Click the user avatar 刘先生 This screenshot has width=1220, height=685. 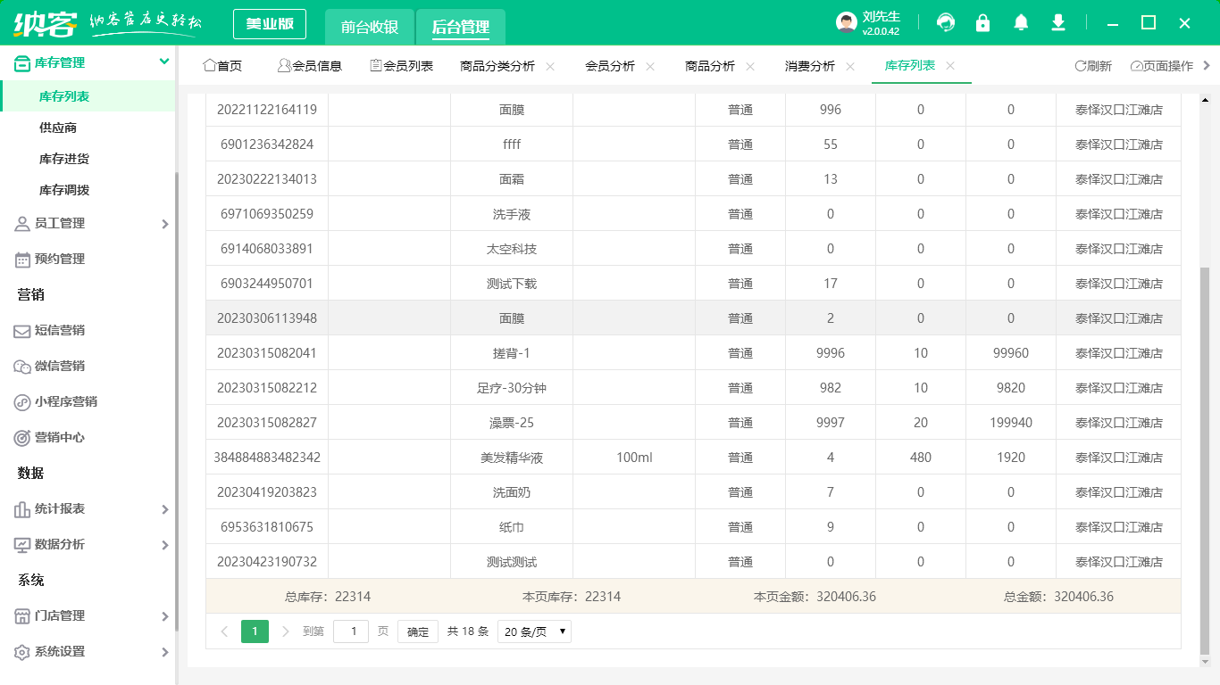(846, 23)
